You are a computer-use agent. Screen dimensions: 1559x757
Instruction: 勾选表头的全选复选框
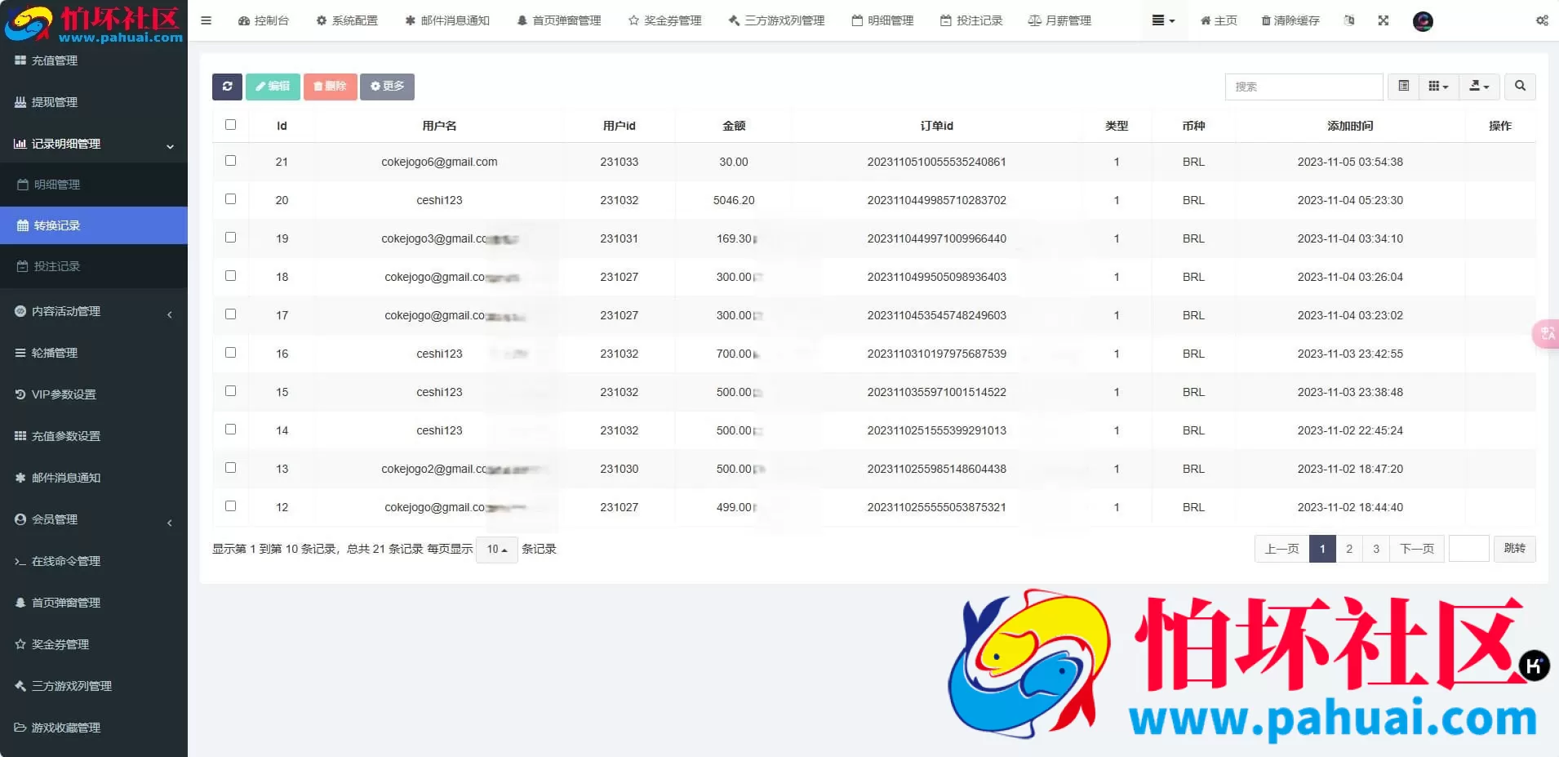pos(231,124)
